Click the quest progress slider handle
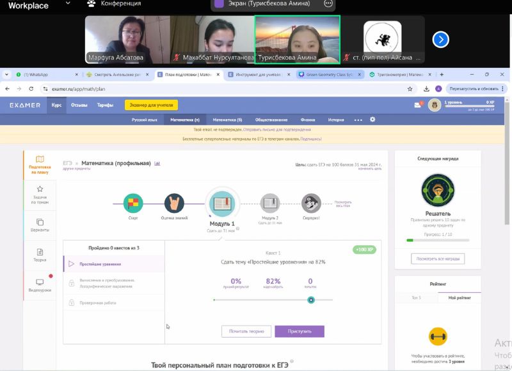Viewport: 512px width, 371px height. coord(311,299)
